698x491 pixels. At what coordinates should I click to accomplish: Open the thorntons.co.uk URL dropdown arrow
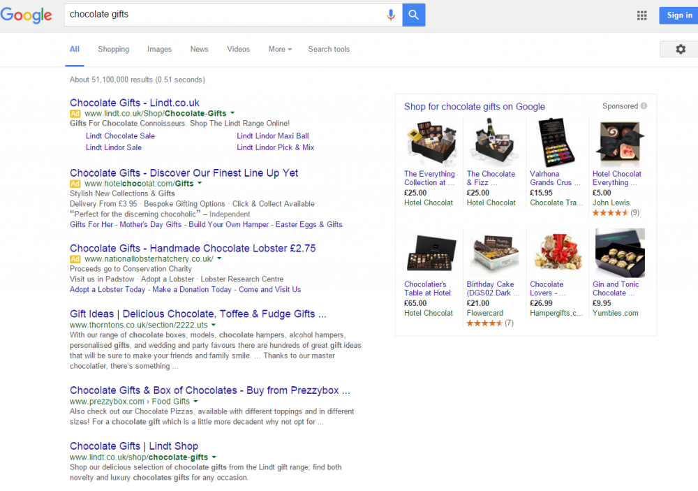pos(213,325)
